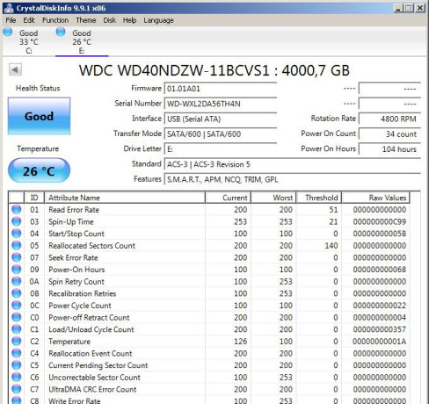
Task: Click status orb for Current Pending Sector Count
Action: pos(17,365)
